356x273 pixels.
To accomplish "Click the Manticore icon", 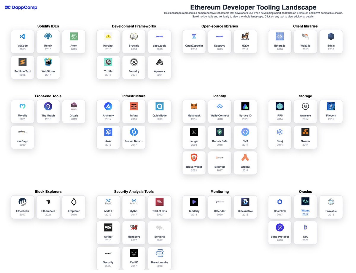I will coord(134,227).
